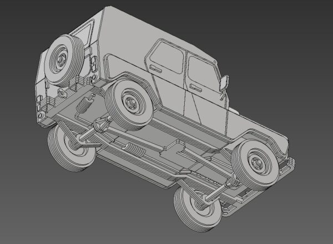Screen dimensions: 333x244
Task: Select the rear window above spare wheel
Action: point(86,33)
